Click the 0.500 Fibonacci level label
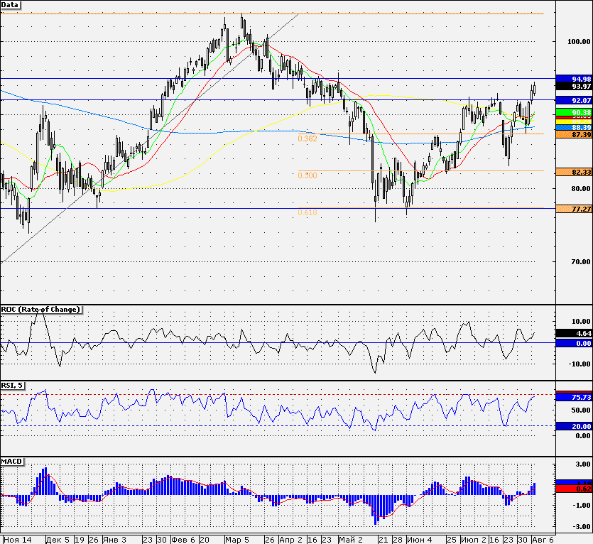593x544 pixels. coord(308,175)
